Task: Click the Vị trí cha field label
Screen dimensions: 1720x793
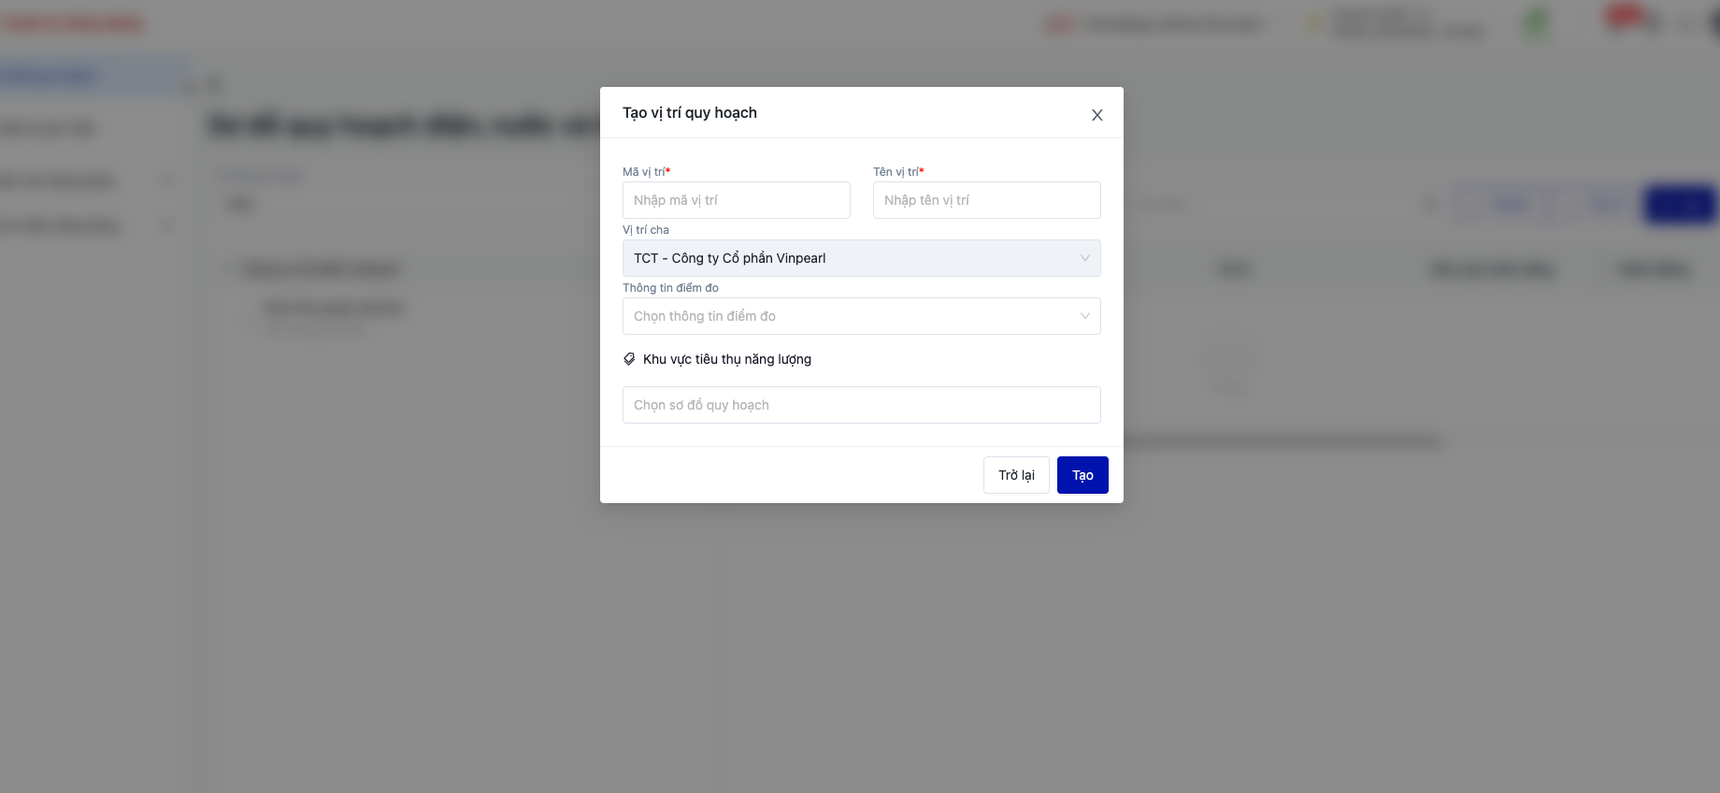Action: [646, 230]
